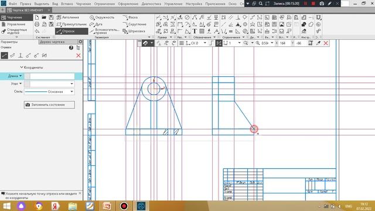Select the text tool T icon
Image resolution: width=375 pixels, height=211 pixels.
(195, 31)
